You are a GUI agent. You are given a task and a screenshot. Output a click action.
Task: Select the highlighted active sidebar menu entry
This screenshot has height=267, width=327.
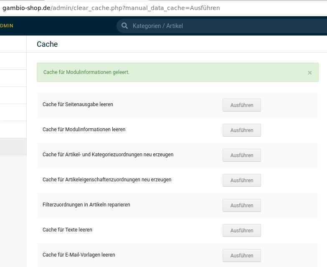13,147
